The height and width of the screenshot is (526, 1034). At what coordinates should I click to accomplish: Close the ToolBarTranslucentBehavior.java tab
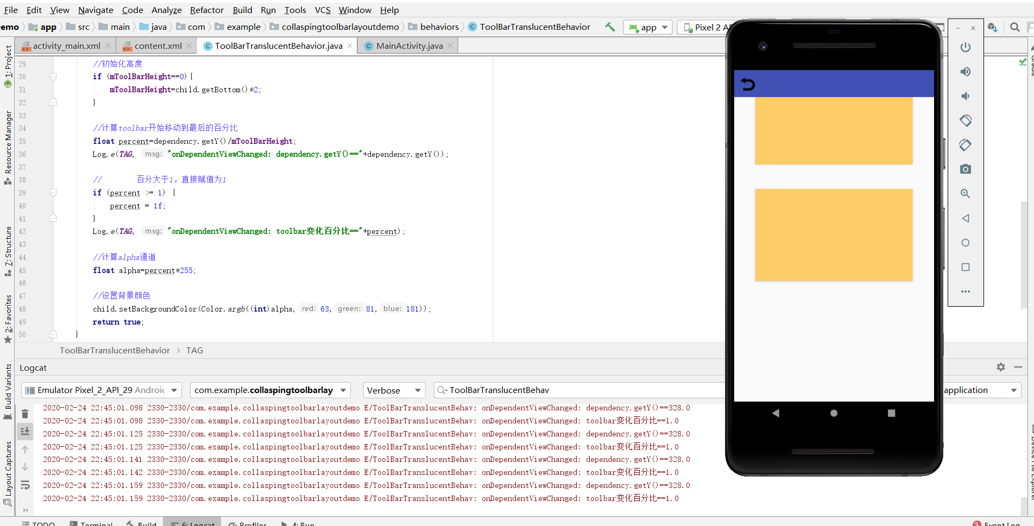(350, 46)
